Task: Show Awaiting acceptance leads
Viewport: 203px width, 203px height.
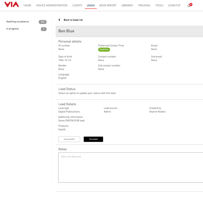Action: point(18,22)
